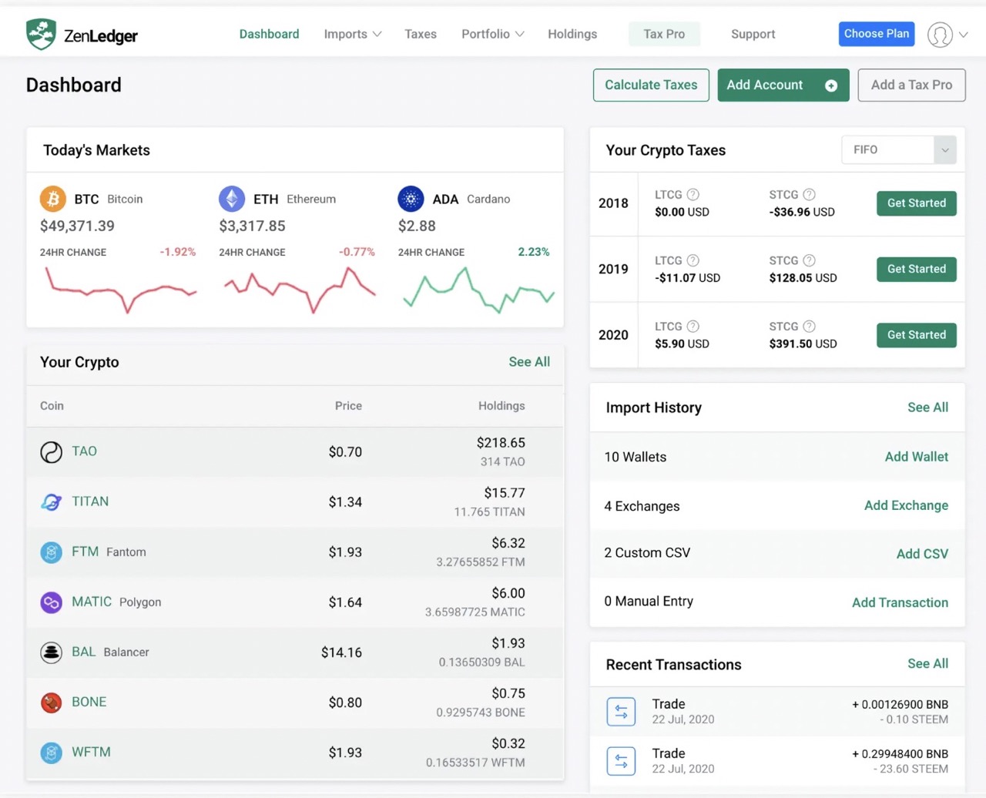The height and width of the screenshot is (798, 986).
Task: Click the Ethereum ETH coin icon
Action: click(x=231, y=199)
